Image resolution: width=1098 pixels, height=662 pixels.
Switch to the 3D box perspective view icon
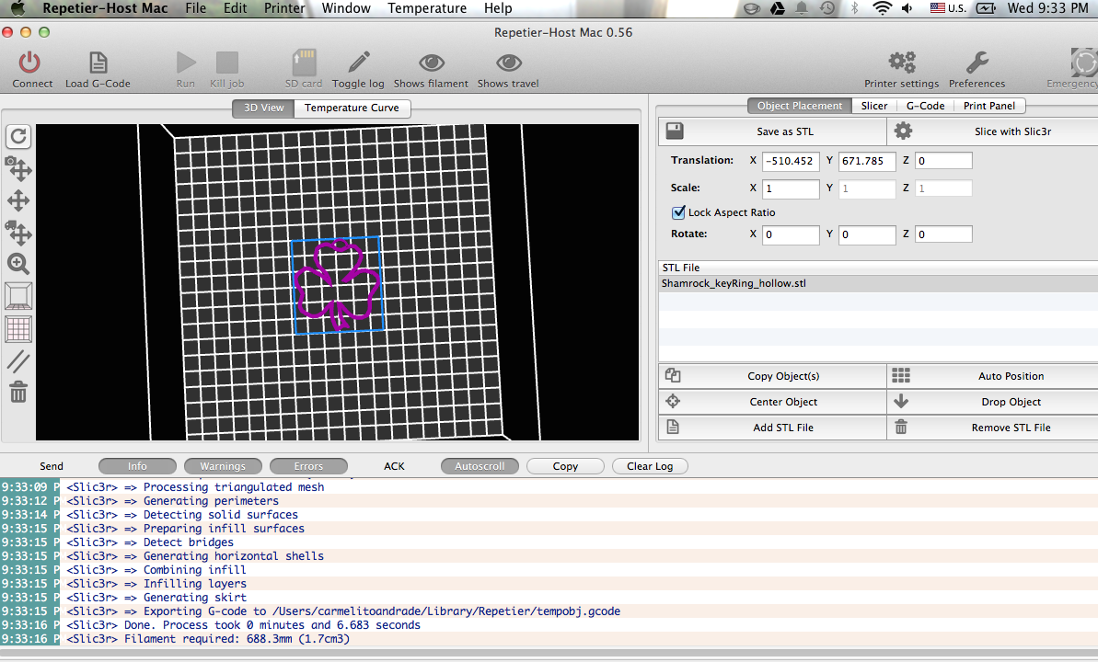click(x=18, y=296)
